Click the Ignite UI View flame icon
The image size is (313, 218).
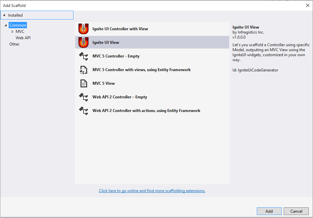click(x=83, y=43)
